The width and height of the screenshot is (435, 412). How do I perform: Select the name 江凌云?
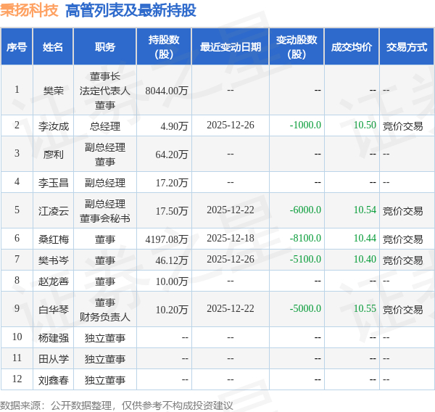53,211
